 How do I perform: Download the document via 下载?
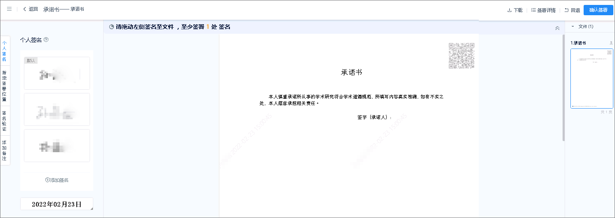click(x=515, y=10)
